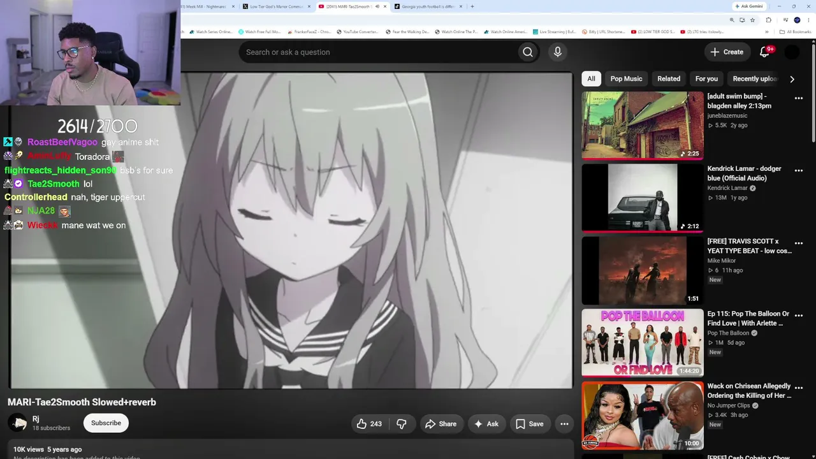Open a new browser tab

[x=472, y=6]
